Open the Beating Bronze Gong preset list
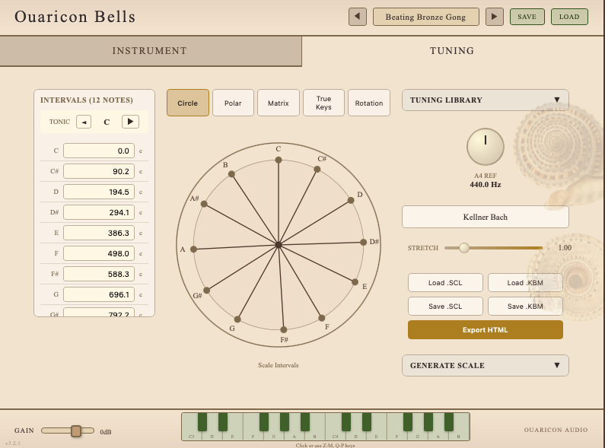The height and width of the screenshot is (448, 605). click(x=425, y=17)
